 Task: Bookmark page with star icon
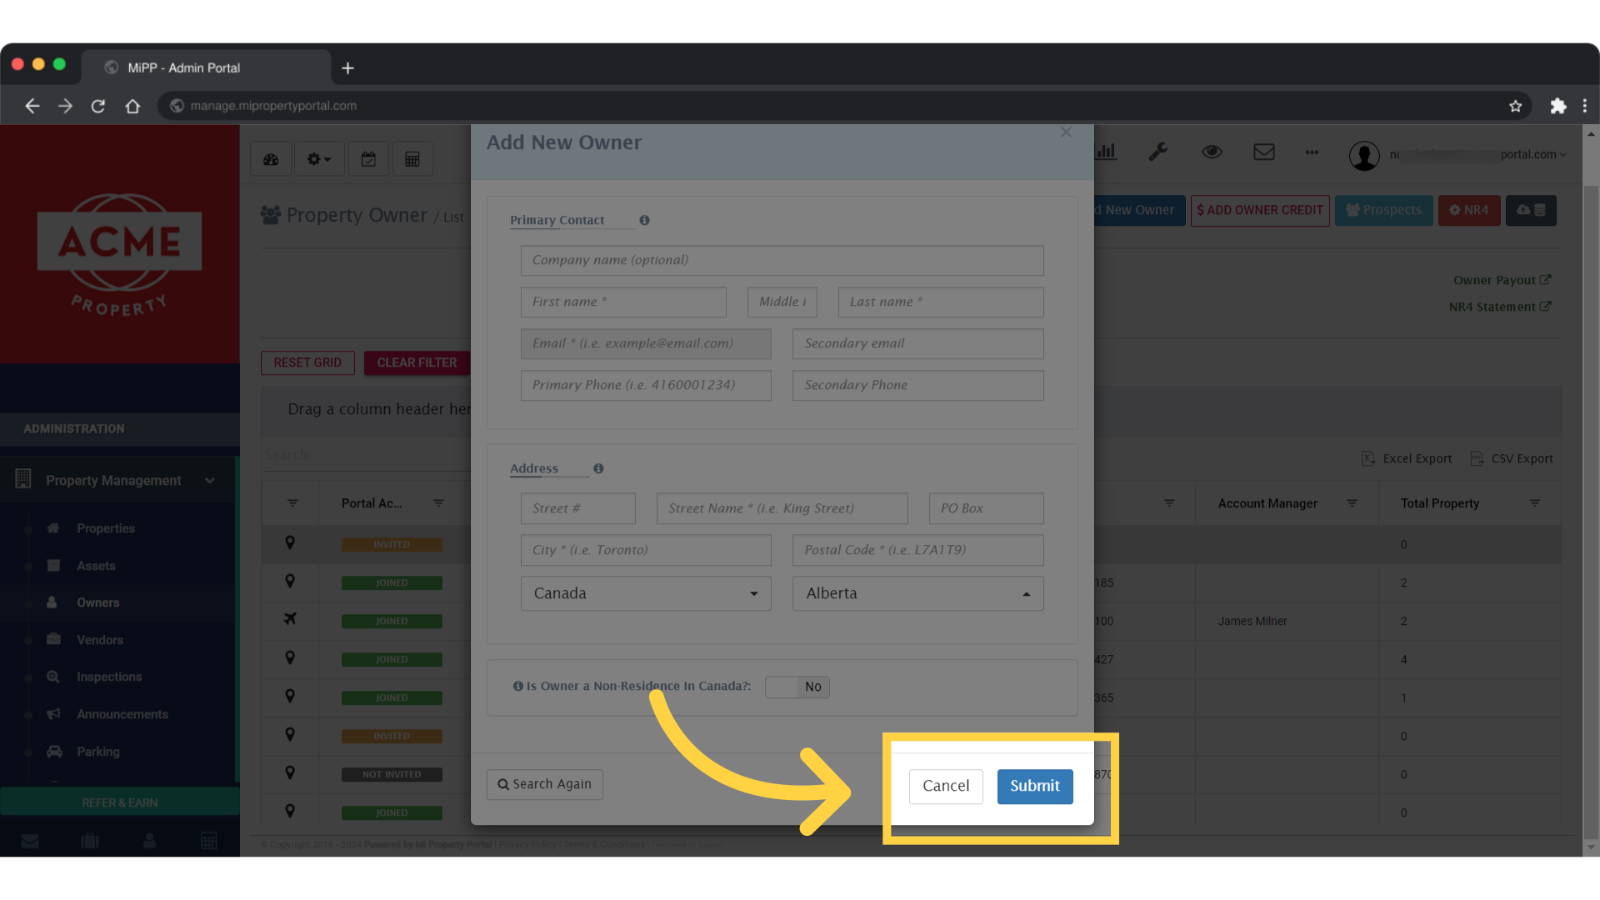point(1515,106)
